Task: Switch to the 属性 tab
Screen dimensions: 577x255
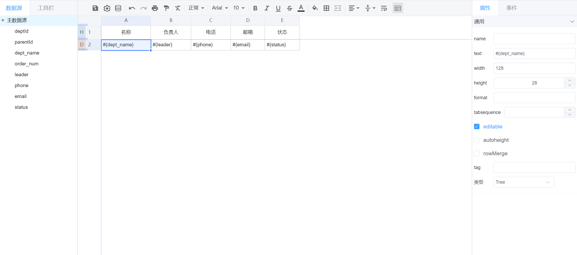Action: tap(485, 8)
